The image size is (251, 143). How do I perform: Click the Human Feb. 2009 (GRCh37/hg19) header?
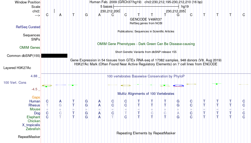pos(115,2)
